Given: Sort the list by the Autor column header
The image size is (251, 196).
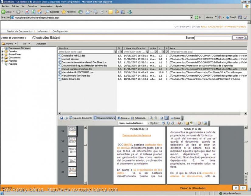Looking at the screenshot, I should click(x=153, y=48).
